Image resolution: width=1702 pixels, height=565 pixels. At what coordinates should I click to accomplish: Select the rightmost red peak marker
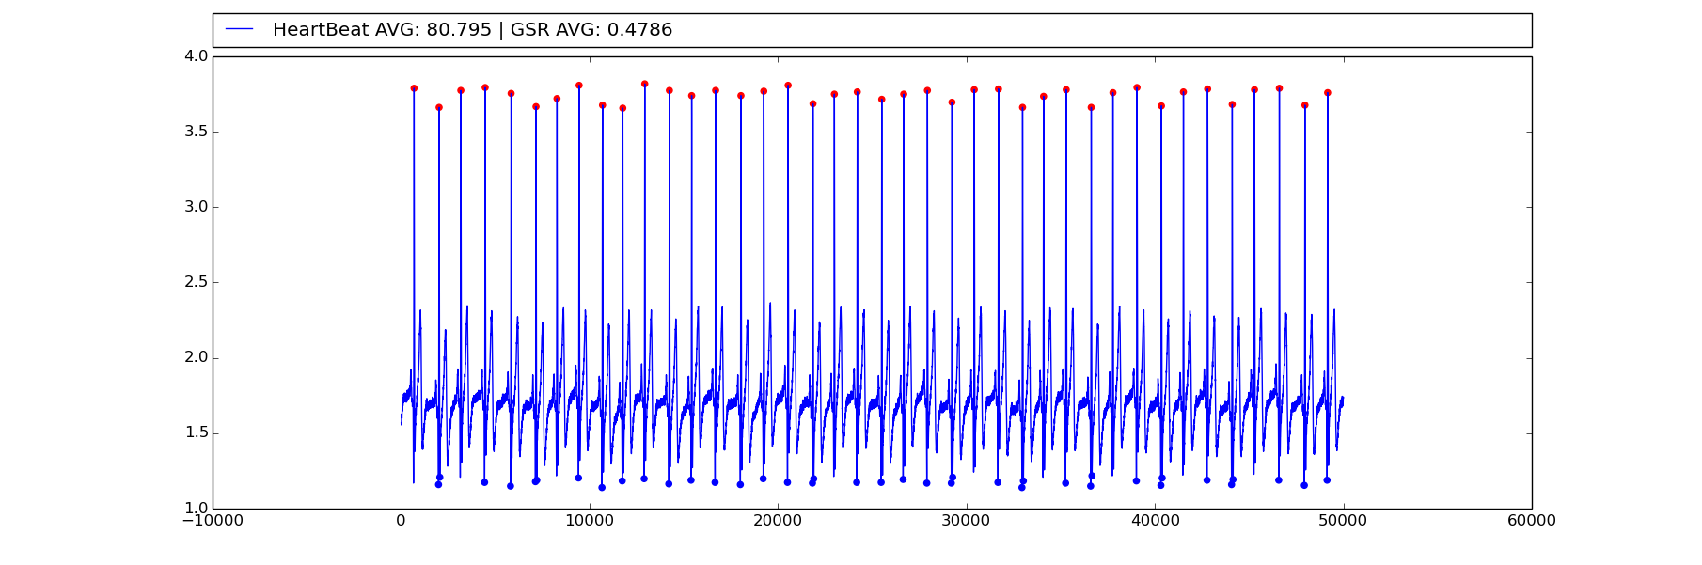click(x=1328, y=93)
